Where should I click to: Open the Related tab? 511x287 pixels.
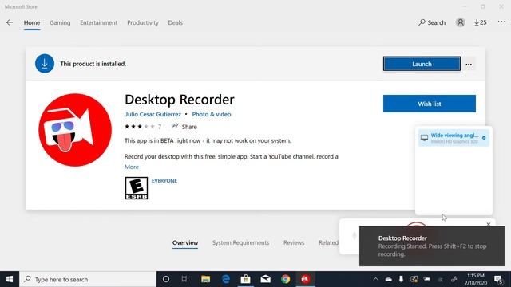328,242
